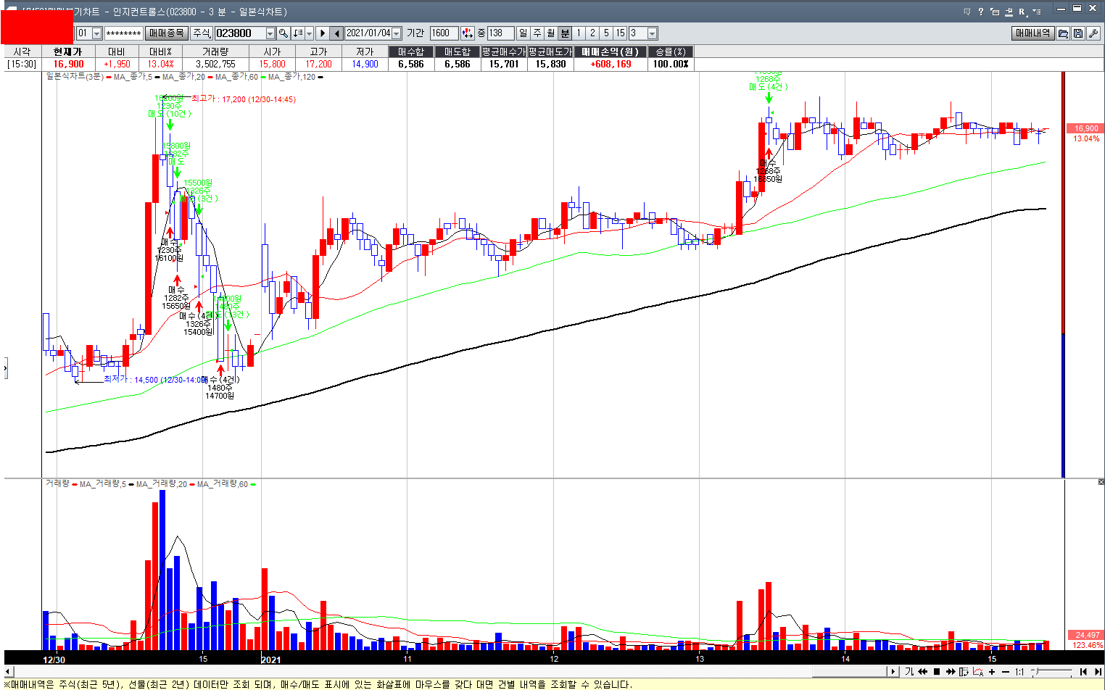Click the 가 font icon in bottom bar
This screenshot has height=690, width=1105.
click(x=909, y=672)
